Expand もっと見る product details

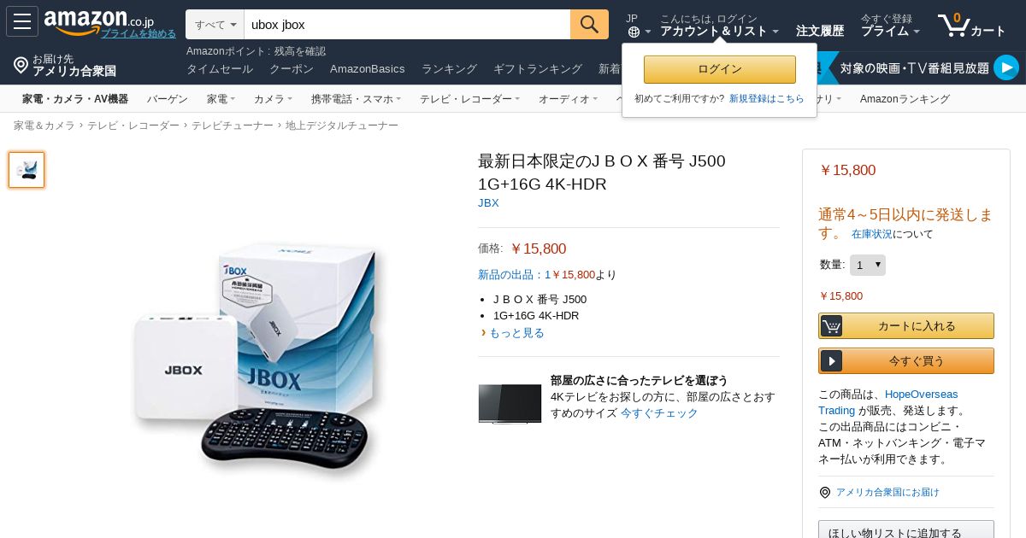516,332
